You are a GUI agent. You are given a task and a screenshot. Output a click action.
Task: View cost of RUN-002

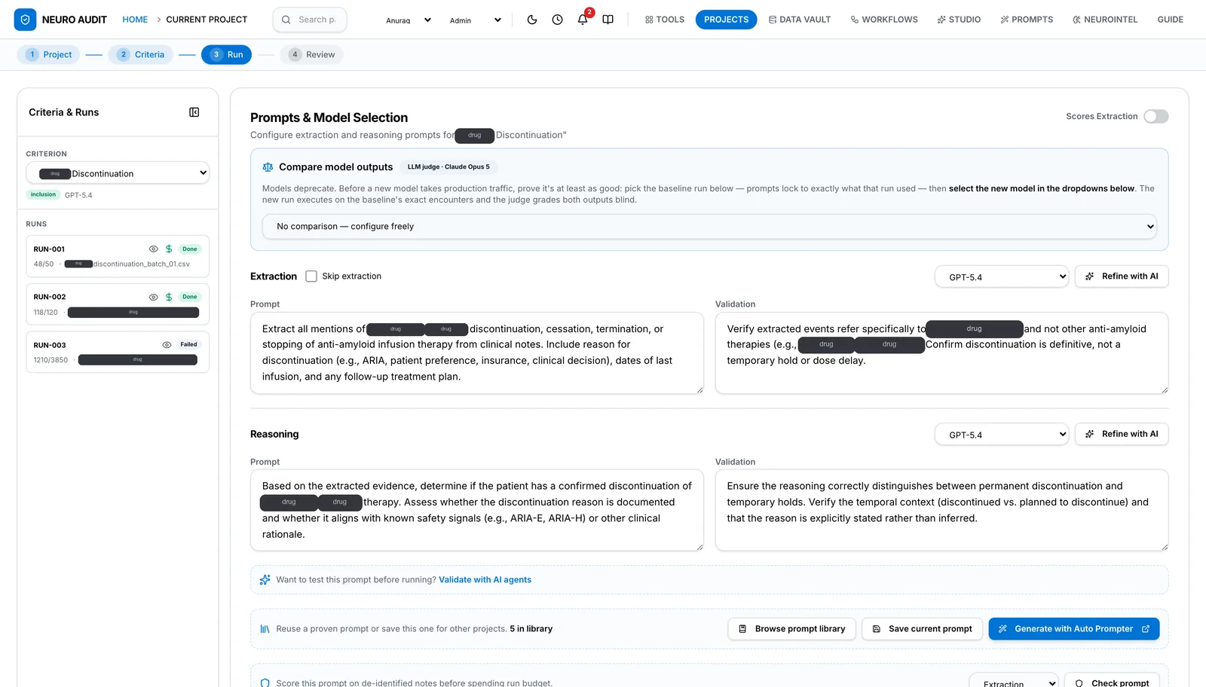[169, 297]
